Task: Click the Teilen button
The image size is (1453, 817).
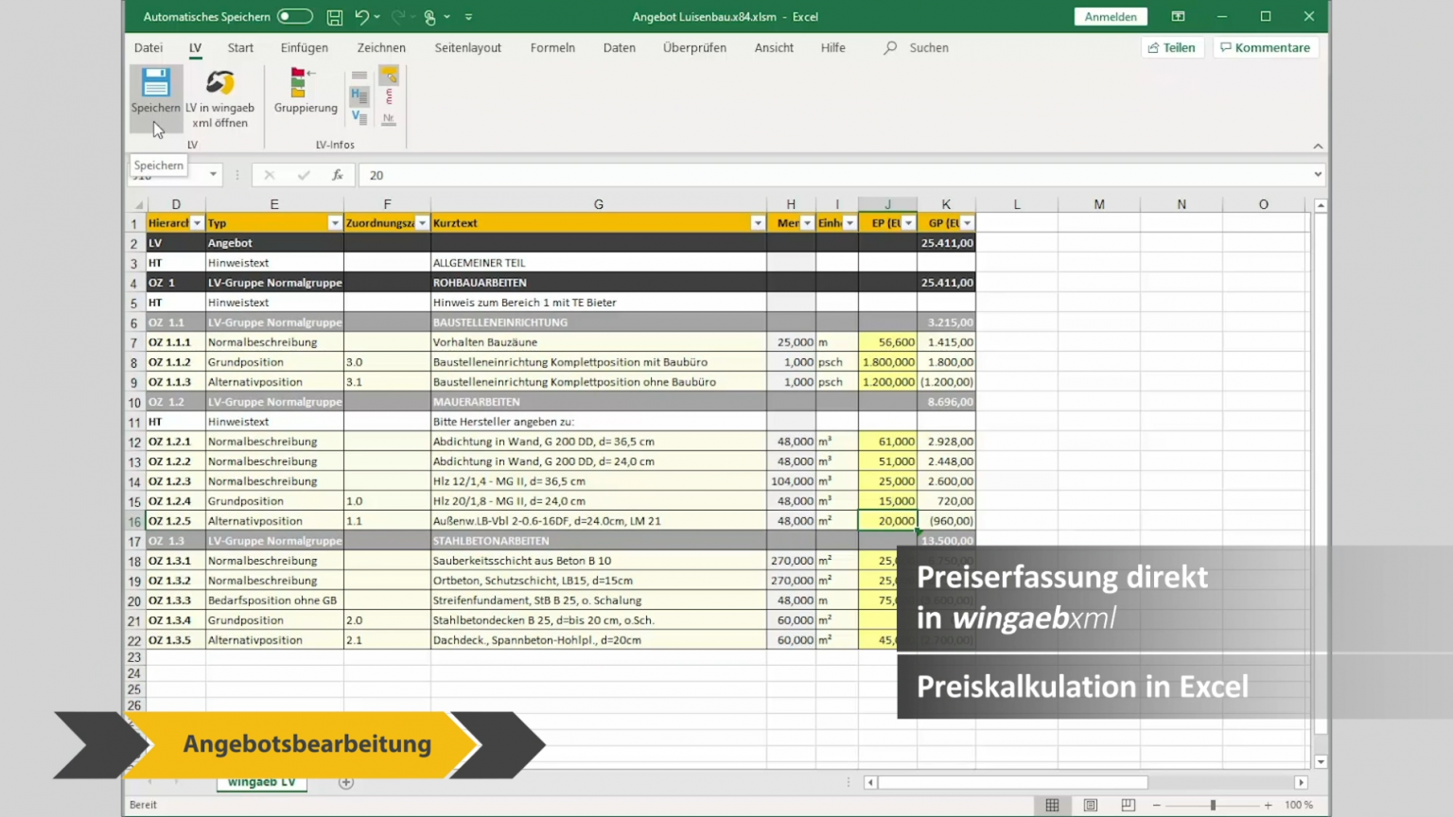Action: tap(1171, 47)
